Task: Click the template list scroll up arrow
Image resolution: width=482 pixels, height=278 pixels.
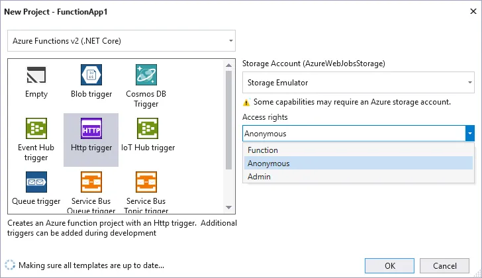Action: (x=228, y=65)
